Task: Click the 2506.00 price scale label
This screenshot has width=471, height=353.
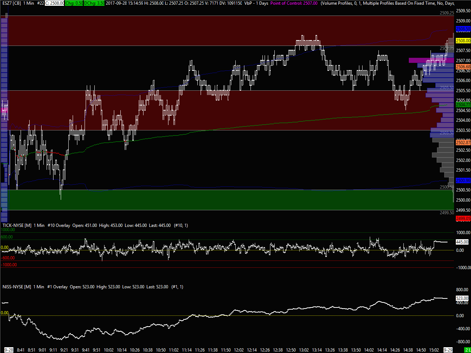Action: point(463,81)
